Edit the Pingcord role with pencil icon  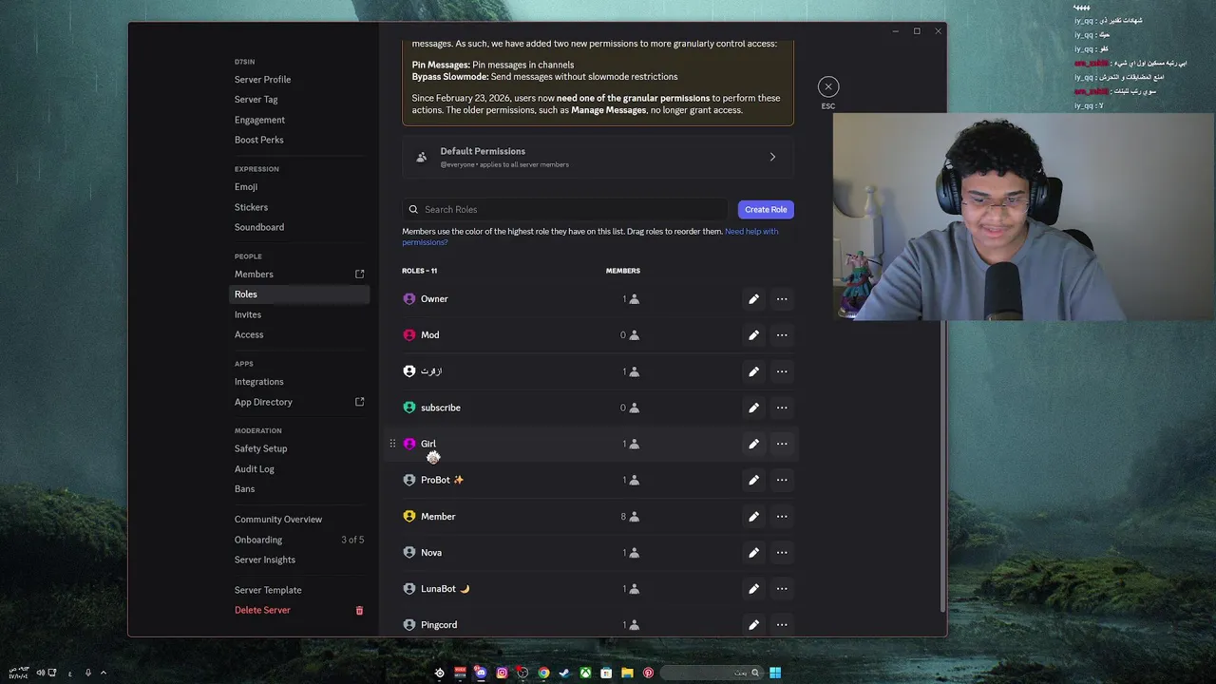point(753,625)
